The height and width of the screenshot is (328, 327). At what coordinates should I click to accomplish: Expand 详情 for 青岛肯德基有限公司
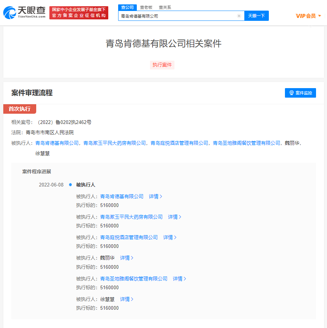(x=155, y=196)
